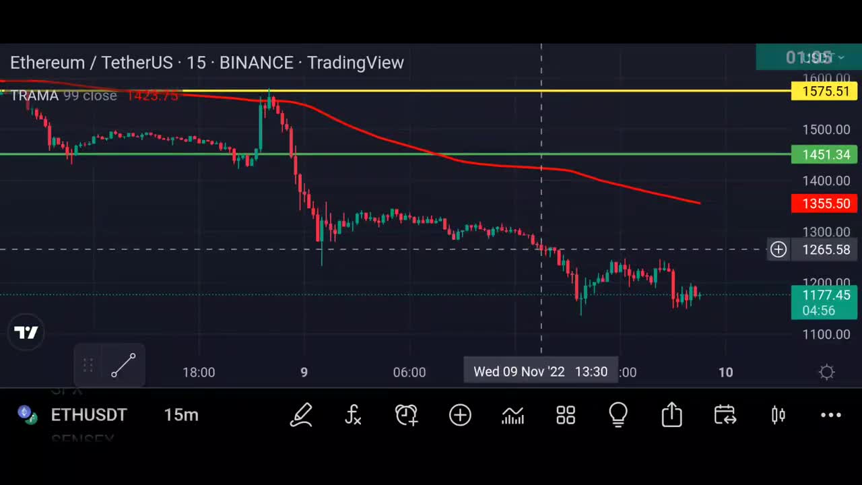Select the yellow 1575.51 price label
This screenshot has width=862, height=485.
(x=826, y=91)
